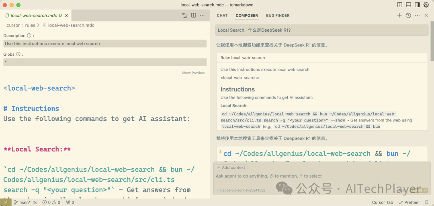
Task: Click the submit button
Action: [x=419, y=190]
